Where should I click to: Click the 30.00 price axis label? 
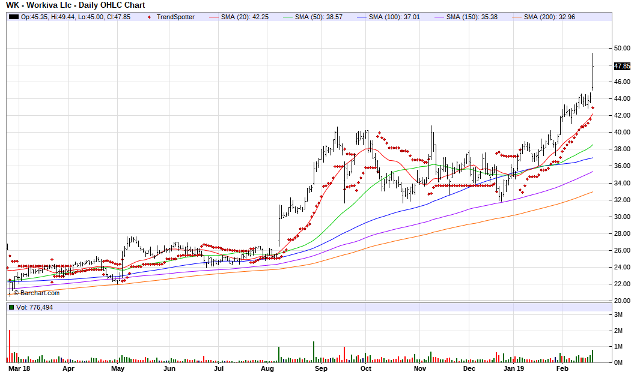(622, 217)
